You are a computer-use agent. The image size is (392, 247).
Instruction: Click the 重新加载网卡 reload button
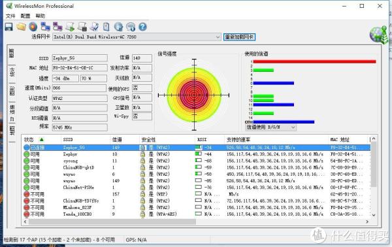(239, 37)
